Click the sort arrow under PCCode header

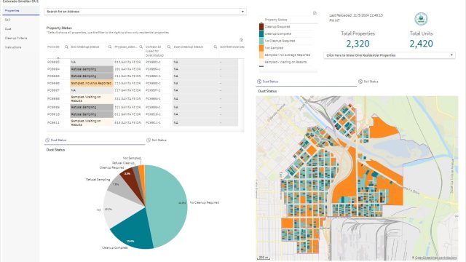pyautogui.click(x=58, y=57)
